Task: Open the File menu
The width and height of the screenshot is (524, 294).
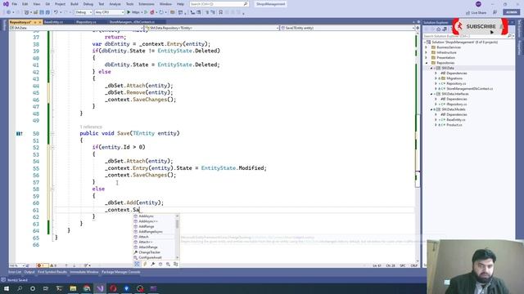Action: (15, 4)
